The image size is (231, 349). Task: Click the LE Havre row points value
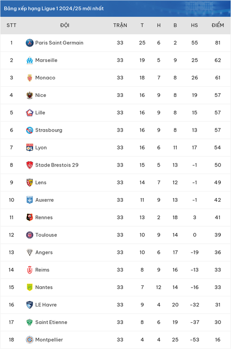pos(218,305)
